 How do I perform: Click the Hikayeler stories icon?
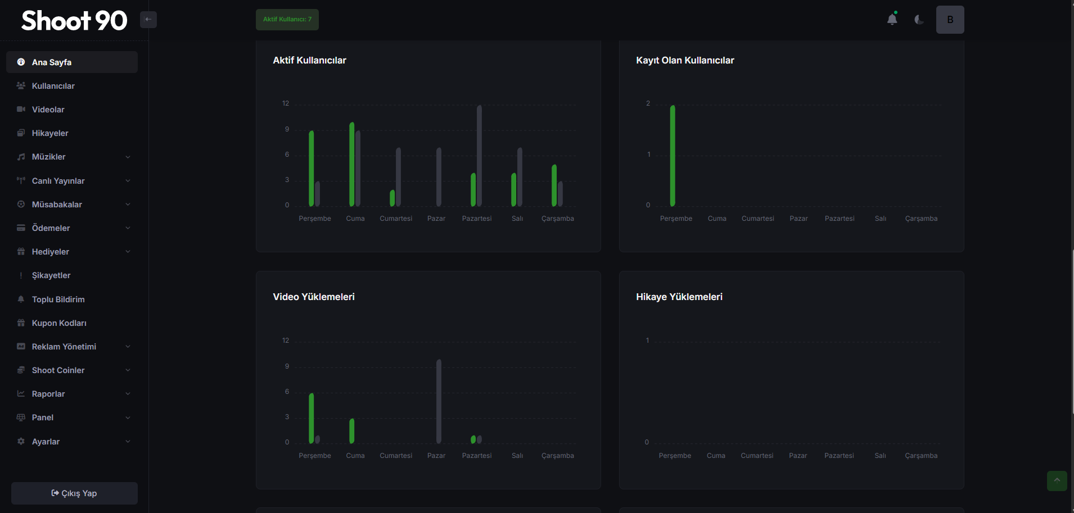click(x=21, y=133)
